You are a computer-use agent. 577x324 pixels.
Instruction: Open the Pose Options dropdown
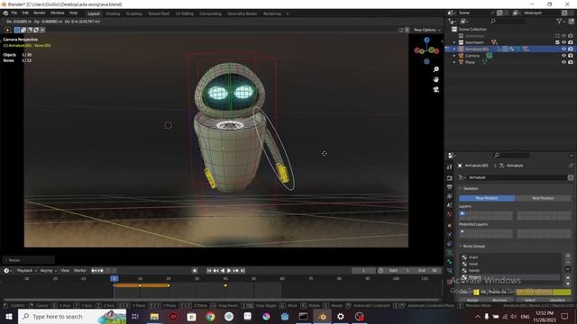[x=426, y=30]
